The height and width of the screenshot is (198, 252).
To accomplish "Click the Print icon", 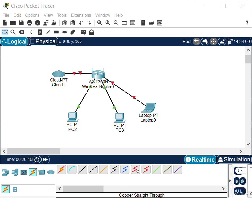I will point(29,23).
